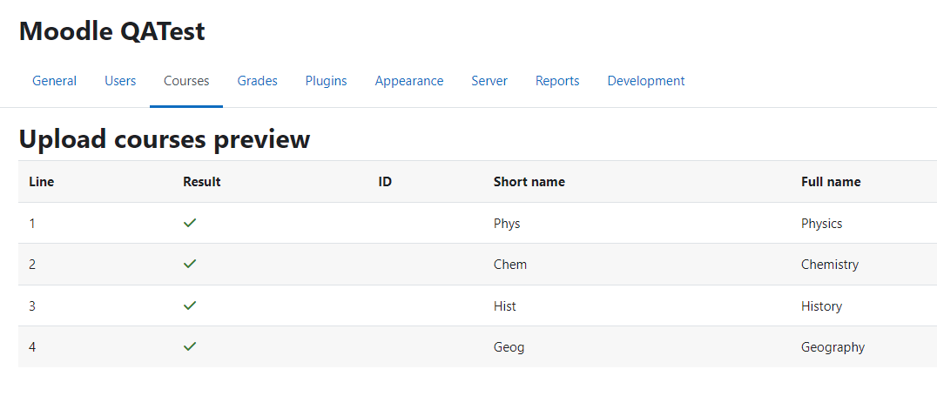The width and height of the screenshot is (937, 396).
Task: Select the Courses tab
Action: (186, 81)
